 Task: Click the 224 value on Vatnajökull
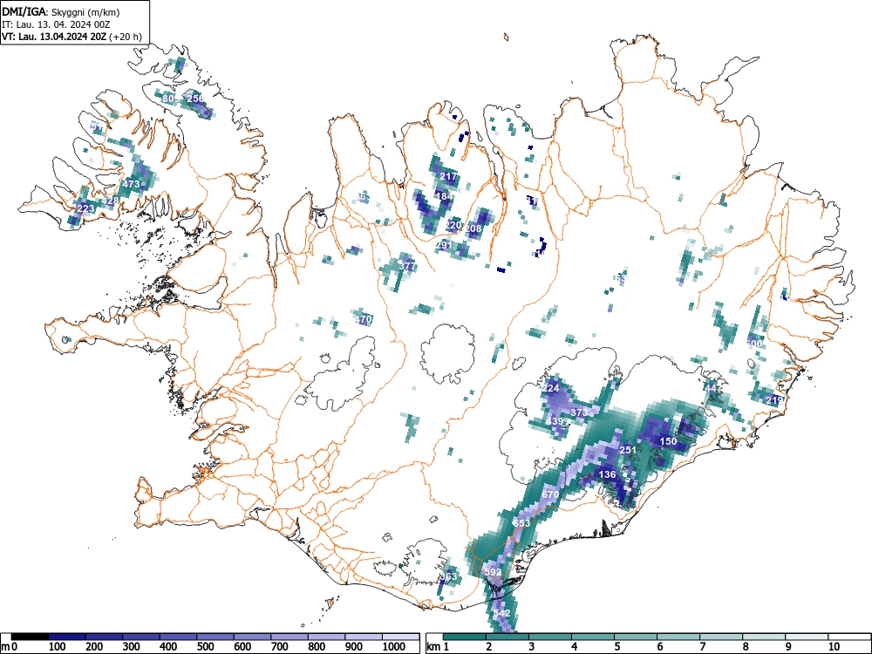pyautogui.click(x=550, y=388)
